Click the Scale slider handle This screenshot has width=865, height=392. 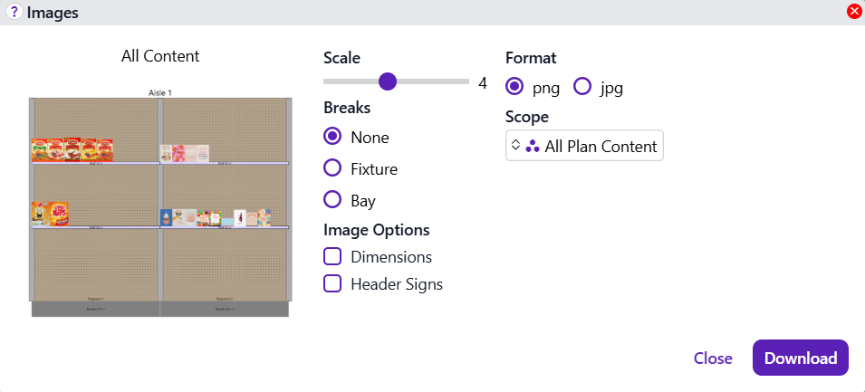388,82
